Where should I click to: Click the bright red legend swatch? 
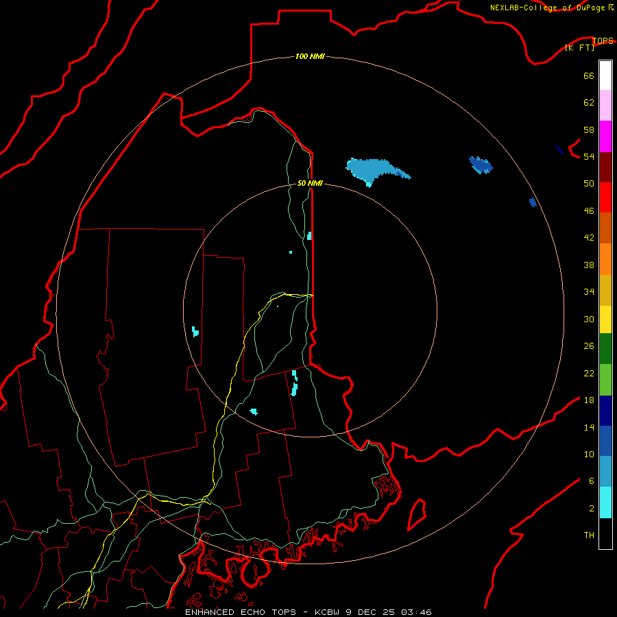point(605,197)
